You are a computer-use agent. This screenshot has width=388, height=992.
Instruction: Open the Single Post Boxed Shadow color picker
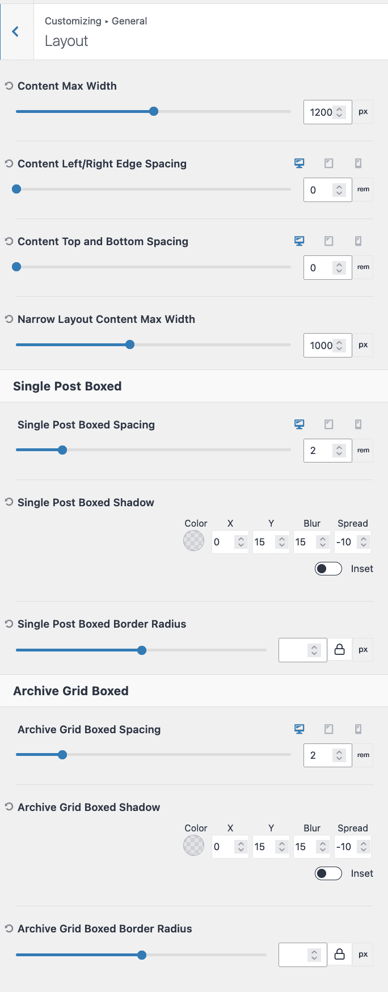(193, 541)
